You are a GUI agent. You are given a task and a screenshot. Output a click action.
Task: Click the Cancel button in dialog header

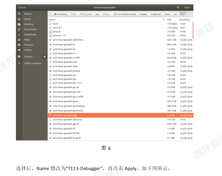[22, 8]
